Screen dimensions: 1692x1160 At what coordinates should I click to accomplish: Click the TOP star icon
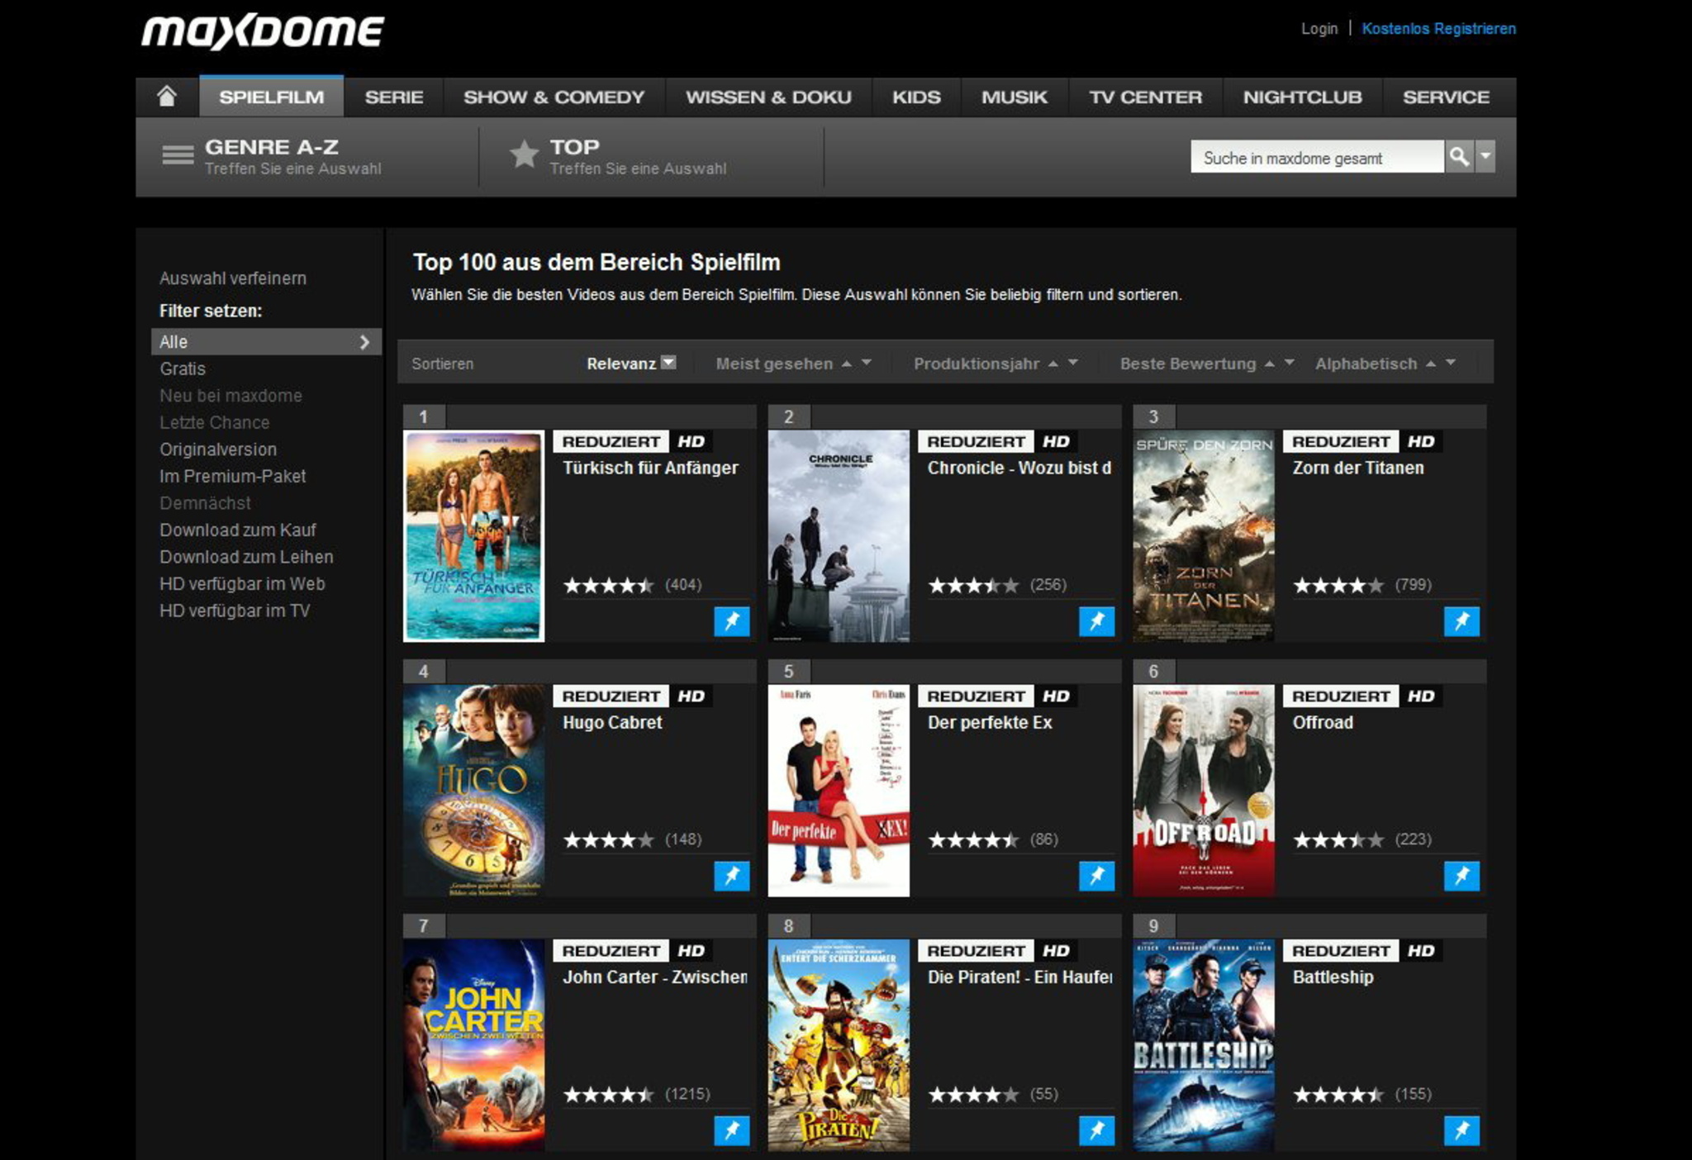point(524,154)
